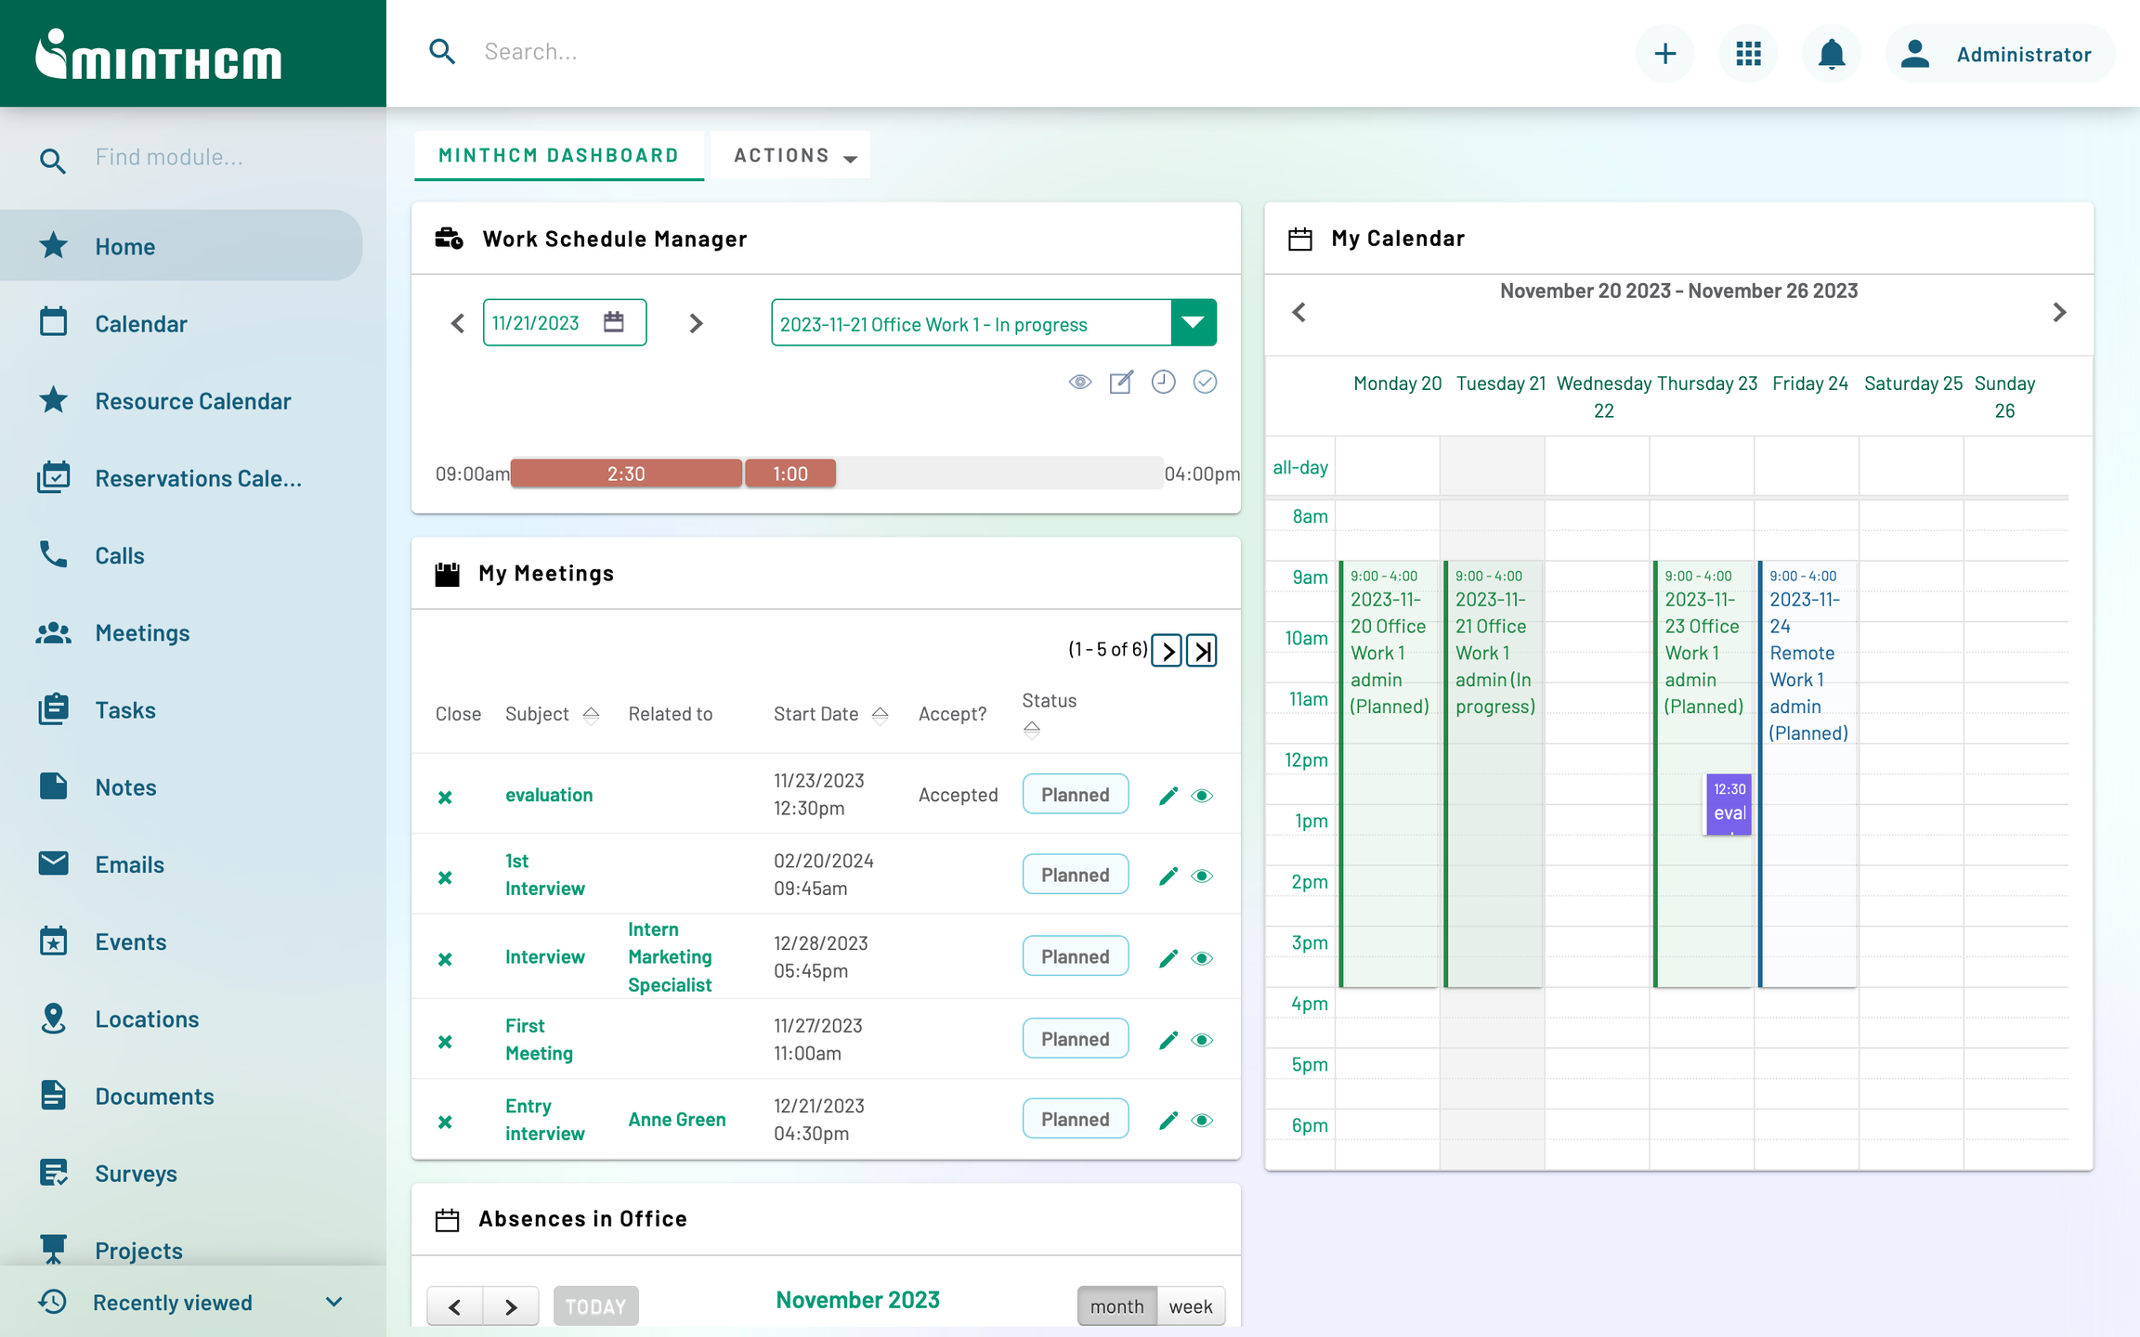Image resolution: width=2140 pixels, height=1337 pixels.
Task: Open Reservations Calendar in the sidebar
Action: [x=197, y=478]
